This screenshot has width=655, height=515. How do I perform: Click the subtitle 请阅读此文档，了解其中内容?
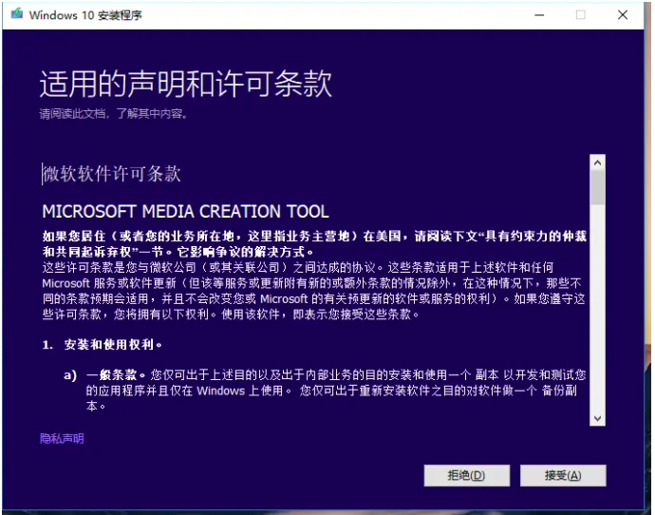[x=113, y=114]
